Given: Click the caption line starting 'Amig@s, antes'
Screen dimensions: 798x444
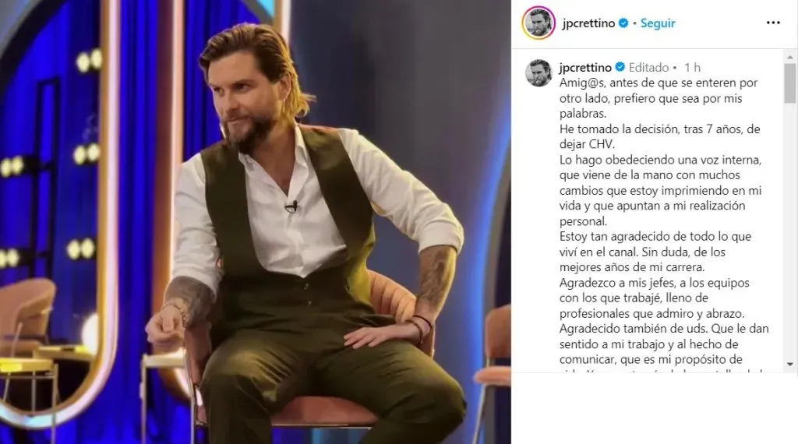Looking at the screenshot, I should [x=659, y=83].
